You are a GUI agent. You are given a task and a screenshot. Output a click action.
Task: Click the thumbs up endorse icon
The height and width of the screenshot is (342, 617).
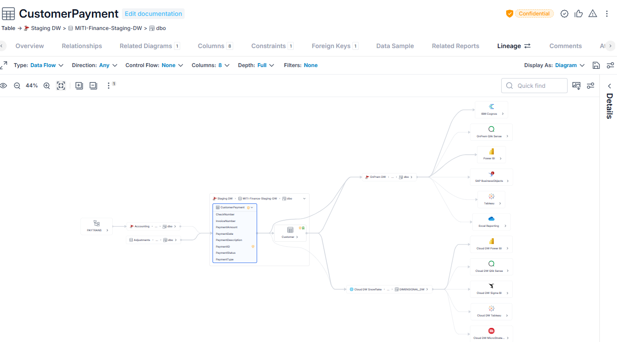(x=579, y=14)
